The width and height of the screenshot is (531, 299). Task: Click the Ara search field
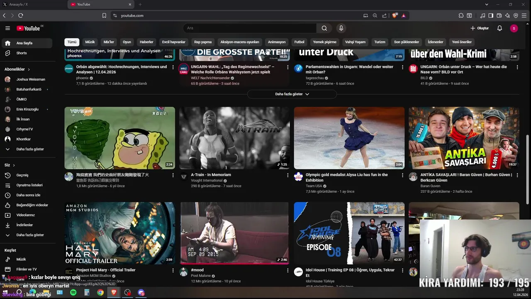click(250, 28)
